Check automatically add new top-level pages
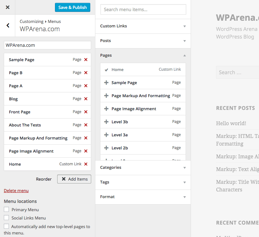Screen dimensions: 259x237 pos(6,226)
